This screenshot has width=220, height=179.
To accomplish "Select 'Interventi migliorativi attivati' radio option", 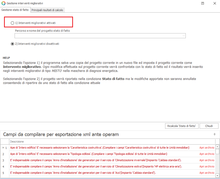I will 13,23.
